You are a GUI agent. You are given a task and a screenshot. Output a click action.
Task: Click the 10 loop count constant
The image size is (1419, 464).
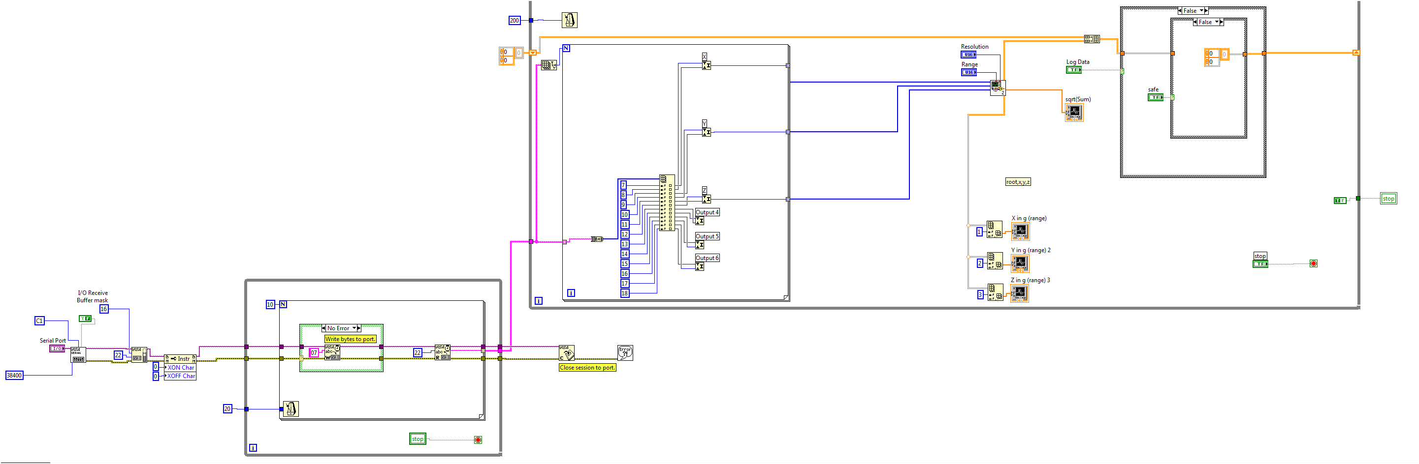270,305
